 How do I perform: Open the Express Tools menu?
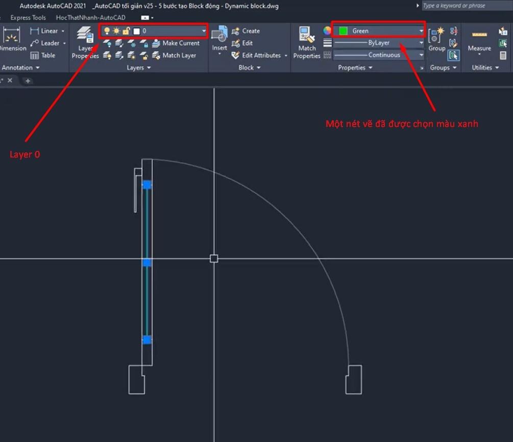click(x=28, y=17)
